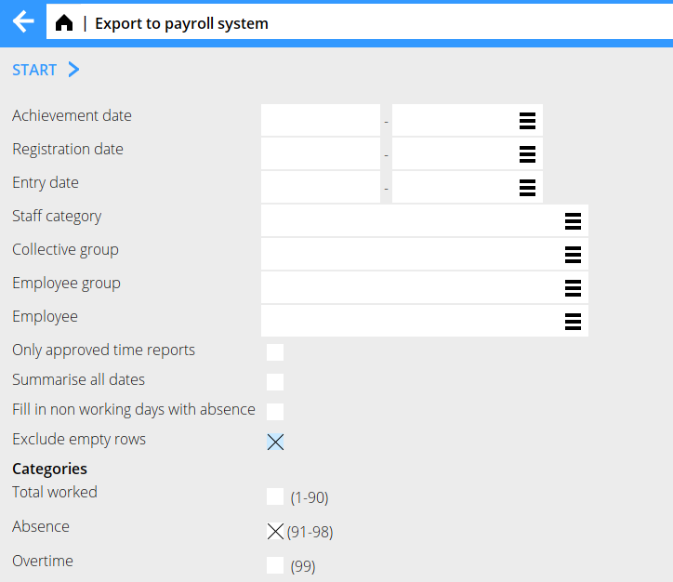Check the Total worked category box
Image resolution: width=673 pixels, height=582 pixels.
coord(275,496)
